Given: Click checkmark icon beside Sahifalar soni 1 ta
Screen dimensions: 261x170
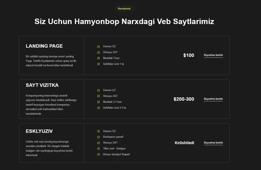Looking at the screenshot, I should pos(99,64).
